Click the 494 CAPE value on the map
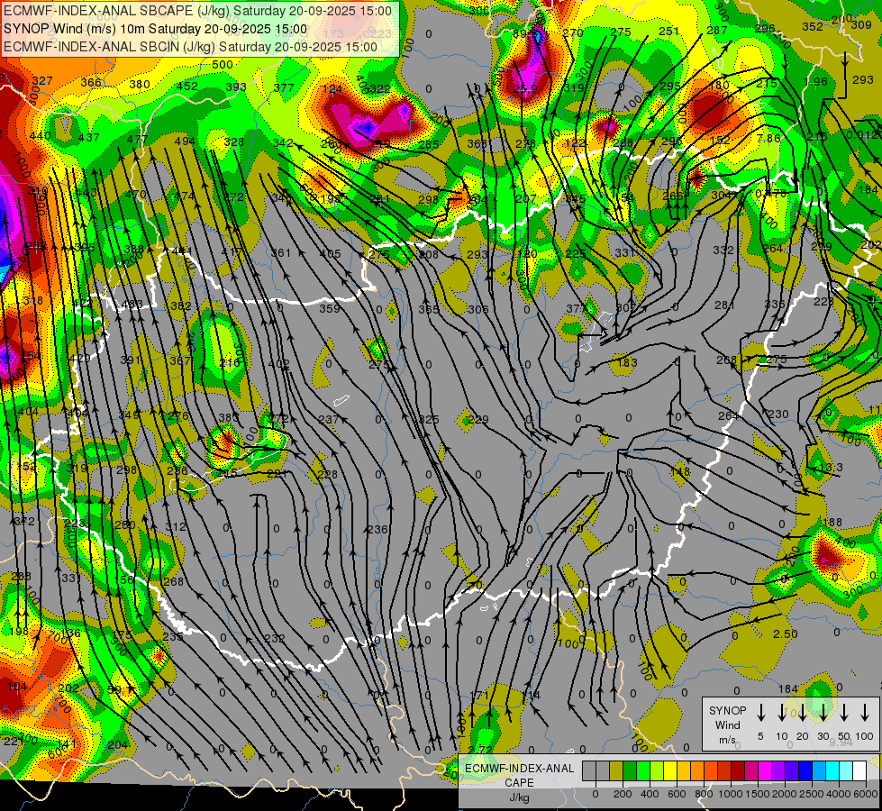 click(185, 141)
